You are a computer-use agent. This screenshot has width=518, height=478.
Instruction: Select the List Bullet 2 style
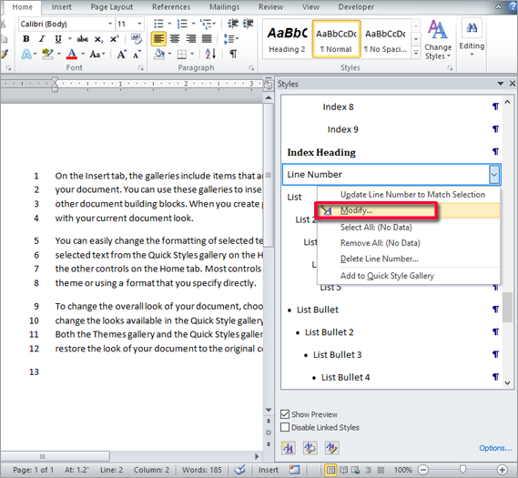(x=391, y=332)
